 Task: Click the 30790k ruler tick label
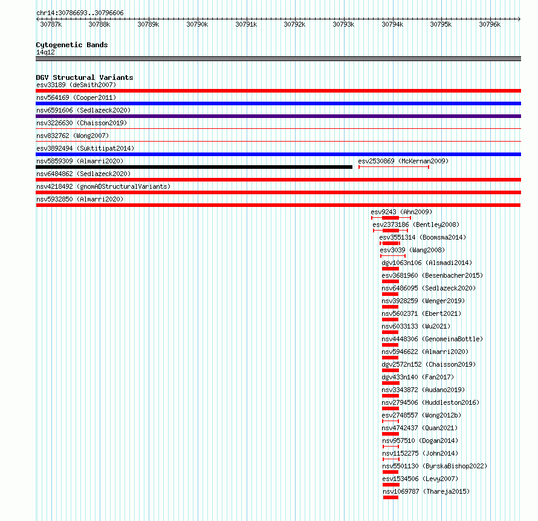[x=197, y=24]
